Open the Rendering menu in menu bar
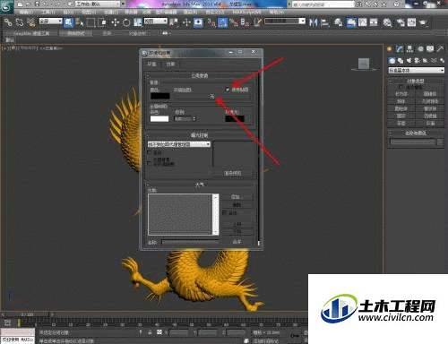The image size is (448, 344). point(190,13)
